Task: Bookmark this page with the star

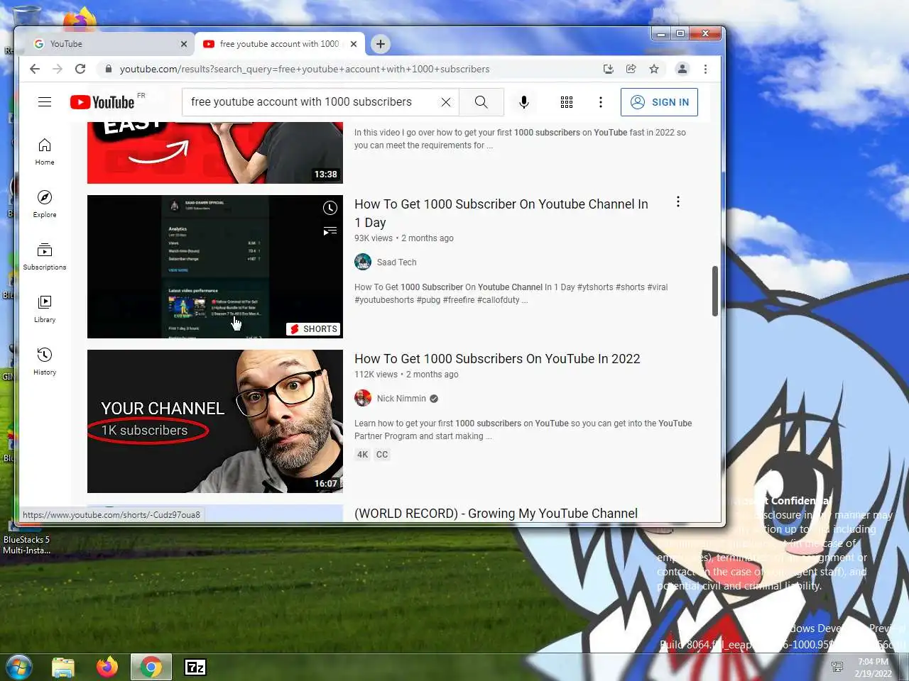Action: pyautogui.click(x=654, y=69)
